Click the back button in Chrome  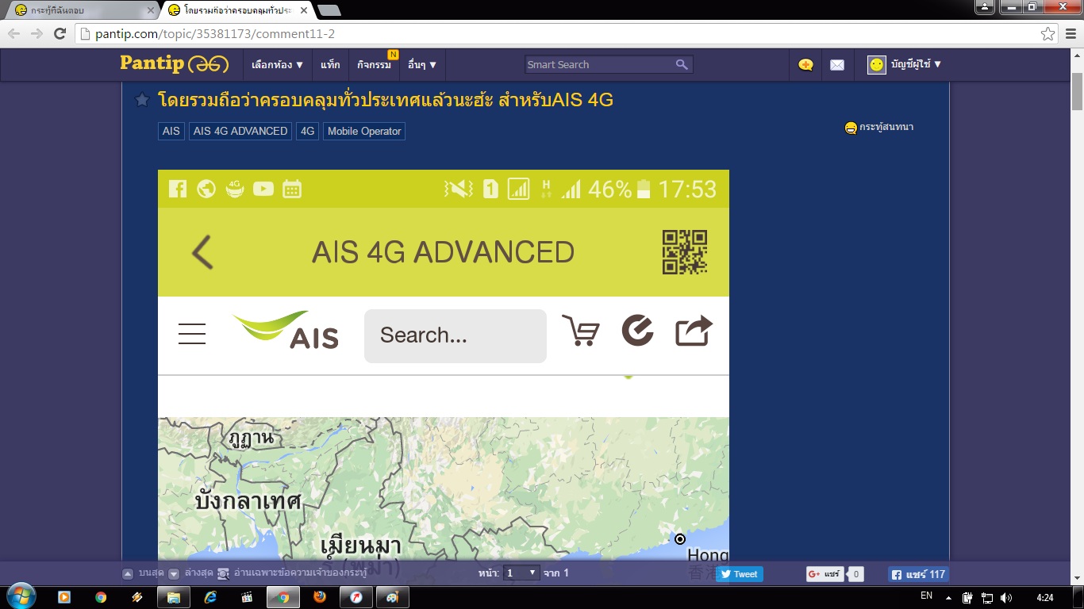click(13, 33)
